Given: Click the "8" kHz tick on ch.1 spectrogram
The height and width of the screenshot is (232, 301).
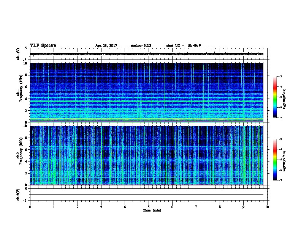Looking at the screenshot, I should 27,75.
